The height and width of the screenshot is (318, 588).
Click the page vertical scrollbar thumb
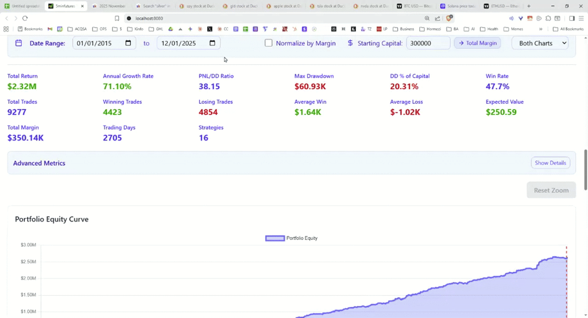pyautogui.click(x=585, y=170)
